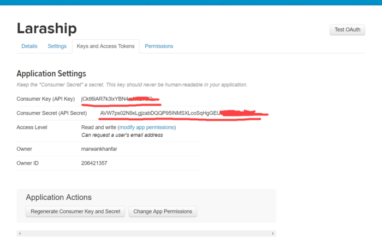Go to the Permissions tab
382x239 pixels.
159,46
